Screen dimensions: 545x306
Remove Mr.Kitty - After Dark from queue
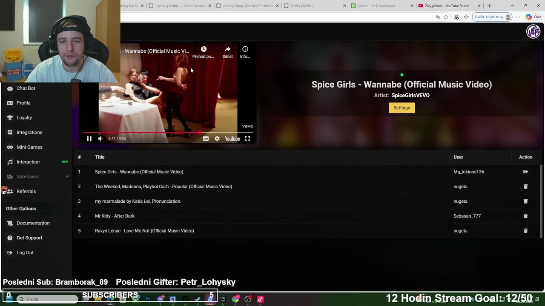(525, 216)
